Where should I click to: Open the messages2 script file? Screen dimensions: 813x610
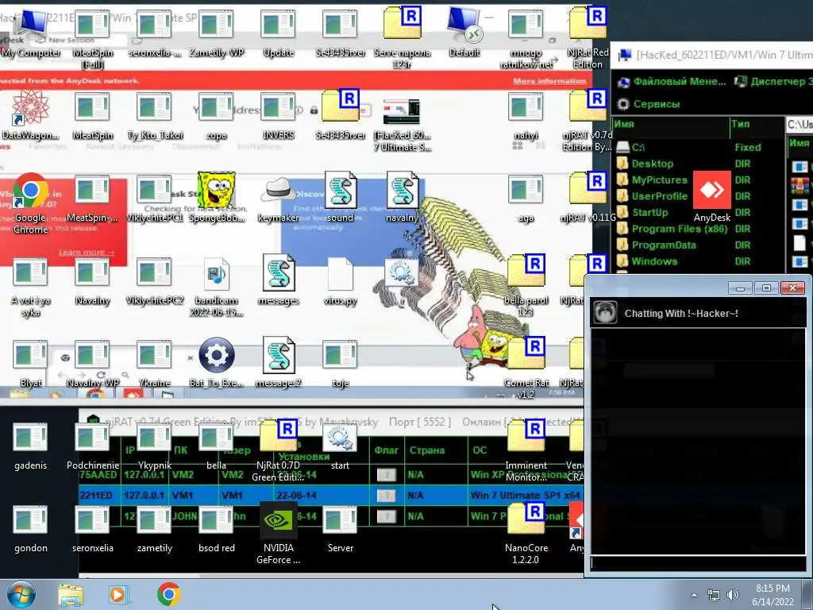[279, 362]
